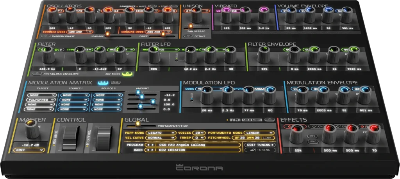The image size is (400, 179).
Task: Click the oscillator knob above 103
Action: [x=53, y=14]
